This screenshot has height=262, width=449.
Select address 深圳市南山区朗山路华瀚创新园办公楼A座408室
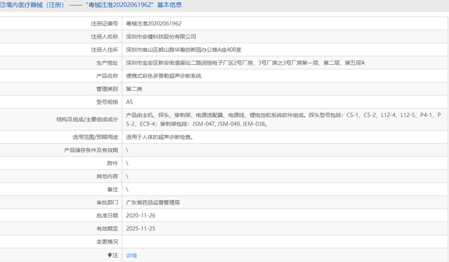pos(183,50)
